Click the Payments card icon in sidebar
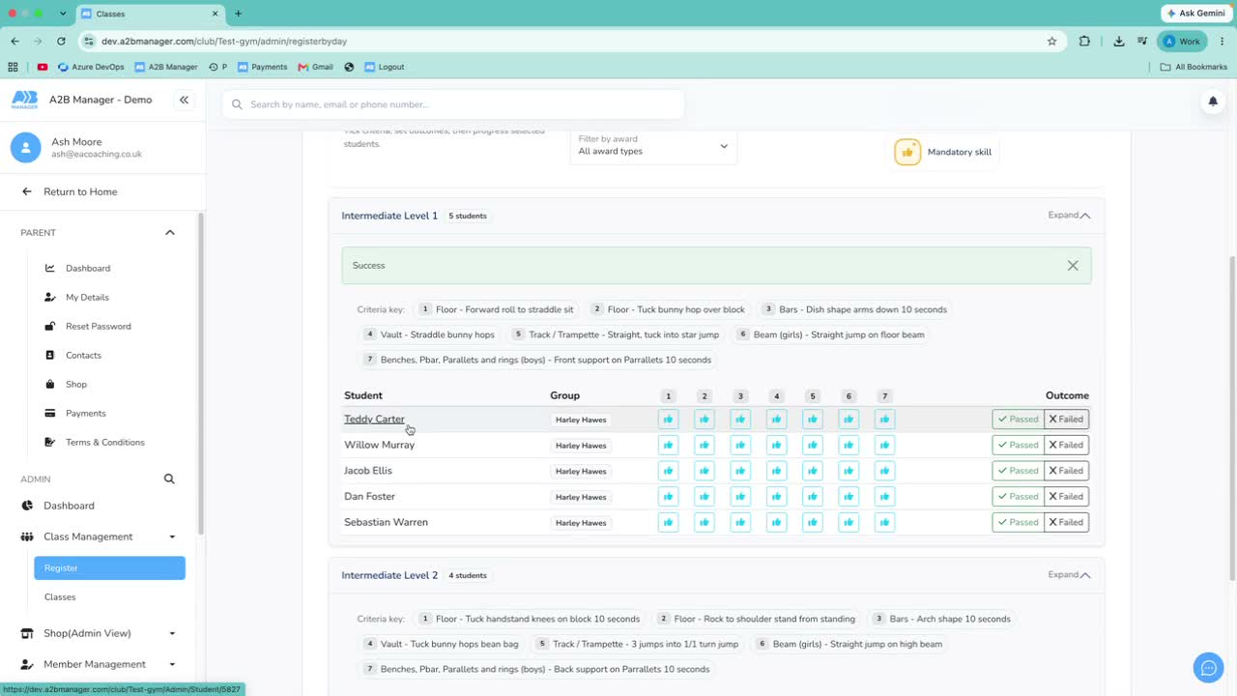 (x=50, y=413)
